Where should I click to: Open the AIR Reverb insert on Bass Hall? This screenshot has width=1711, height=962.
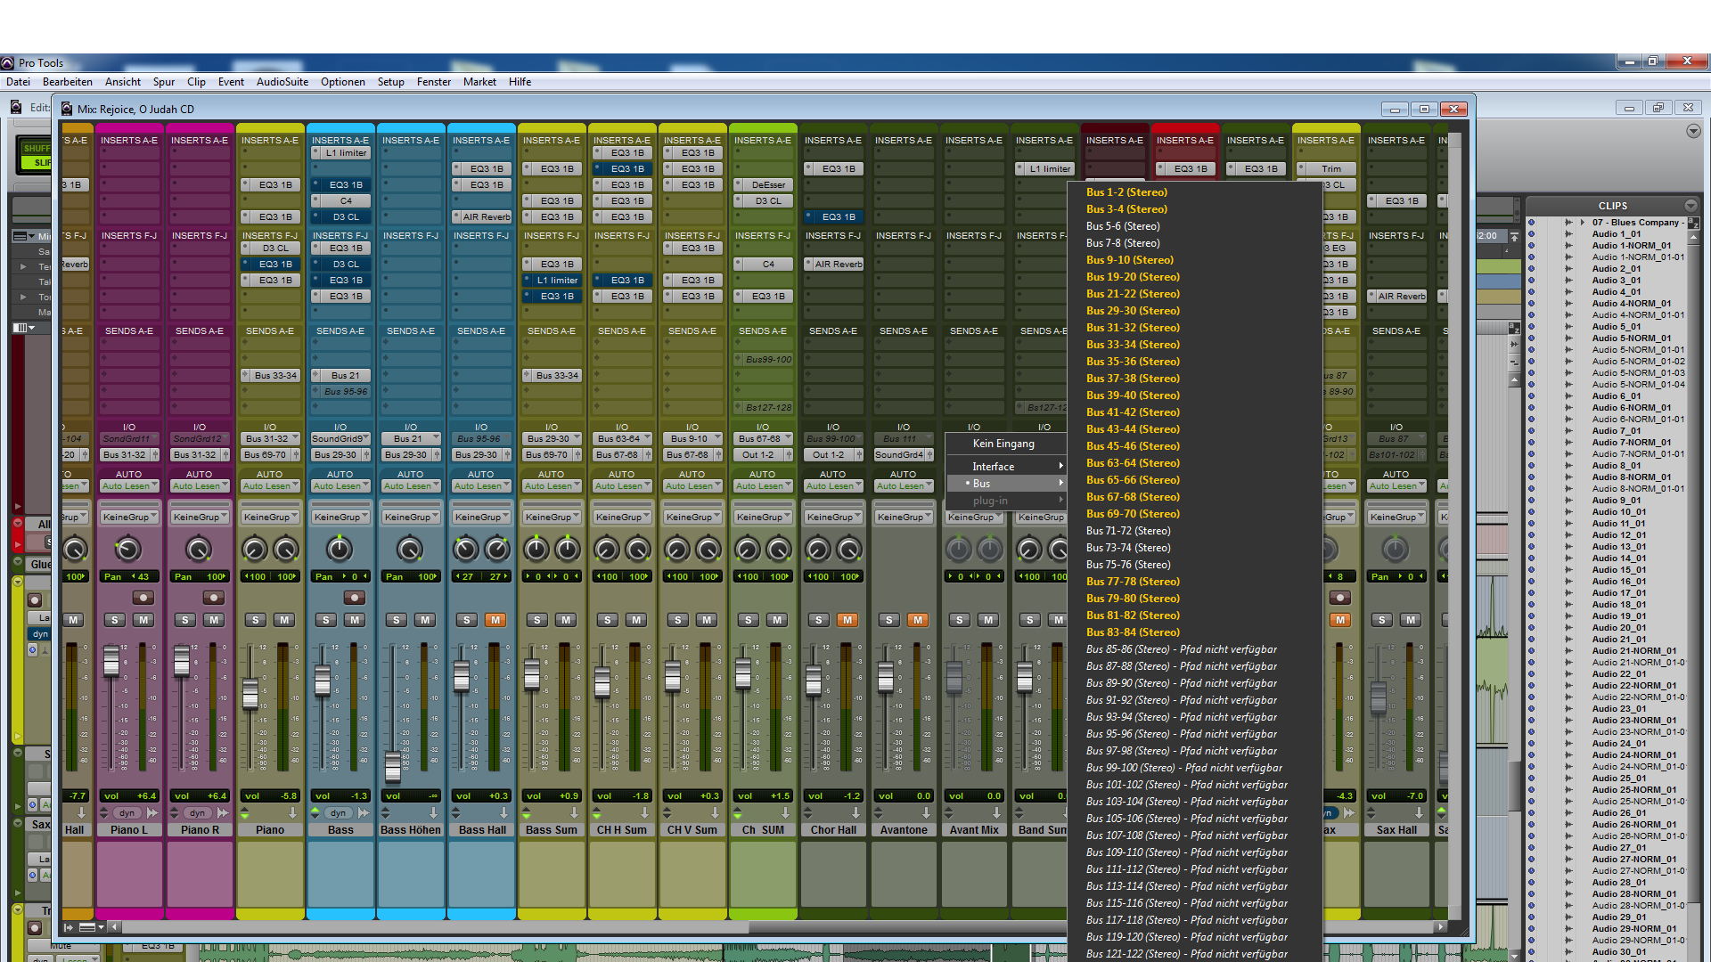tap(481, 217)
